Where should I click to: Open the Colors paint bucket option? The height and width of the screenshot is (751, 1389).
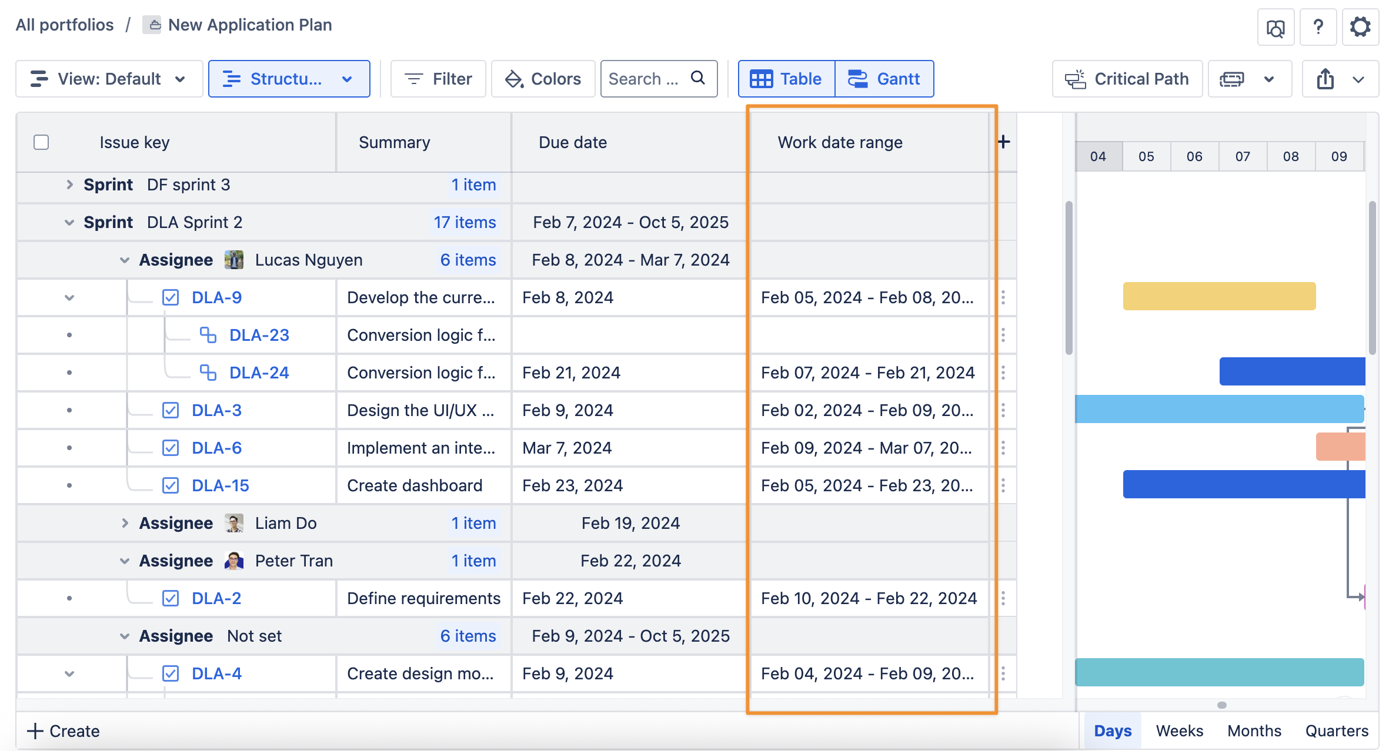543,79
